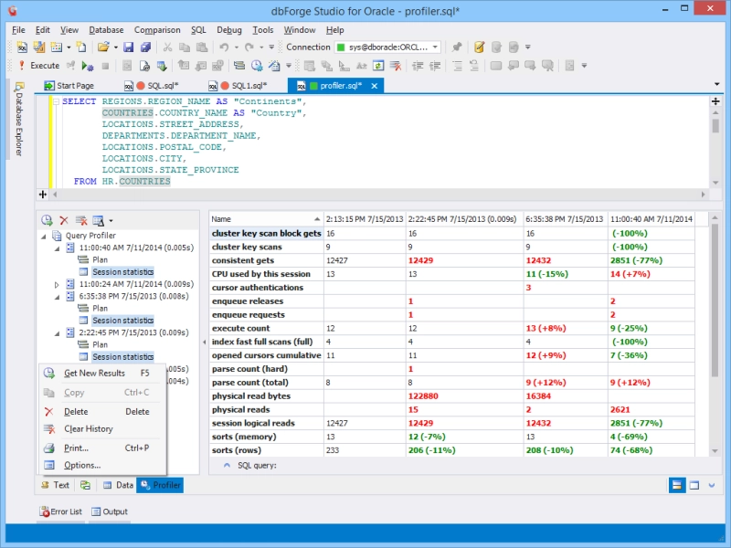Collapse profiler tree pane with splitter arrow
Image resolution: width=731 pixels, height=548 pixels.
click(x=204, y=342)
